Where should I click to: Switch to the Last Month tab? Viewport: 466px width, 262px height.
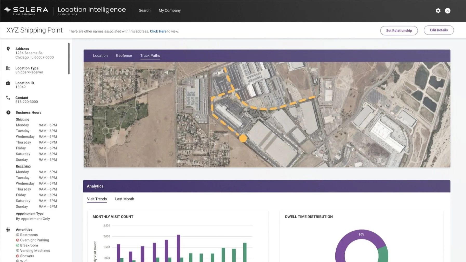pos(125,199)
